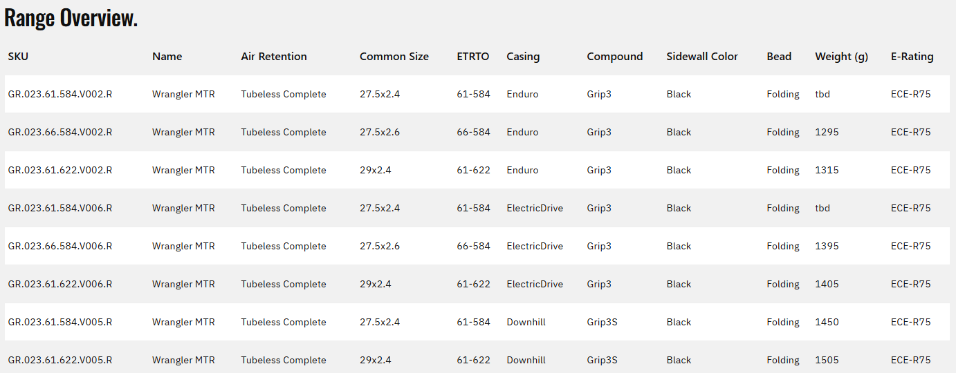Select SKU GR.023.66.584.V002.R
The height and width of the screenshot is (373, 956).
(60, 132)
